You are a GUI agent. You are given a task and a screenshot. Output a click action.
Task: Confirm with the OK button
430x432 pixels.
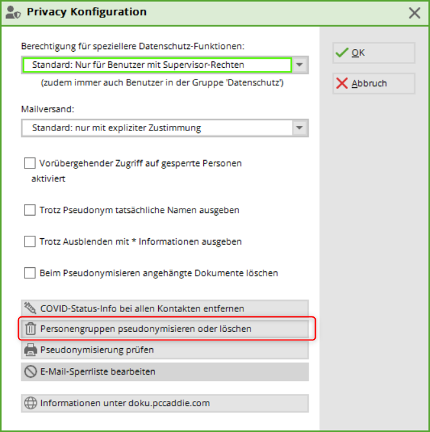[x=373, y=53]
